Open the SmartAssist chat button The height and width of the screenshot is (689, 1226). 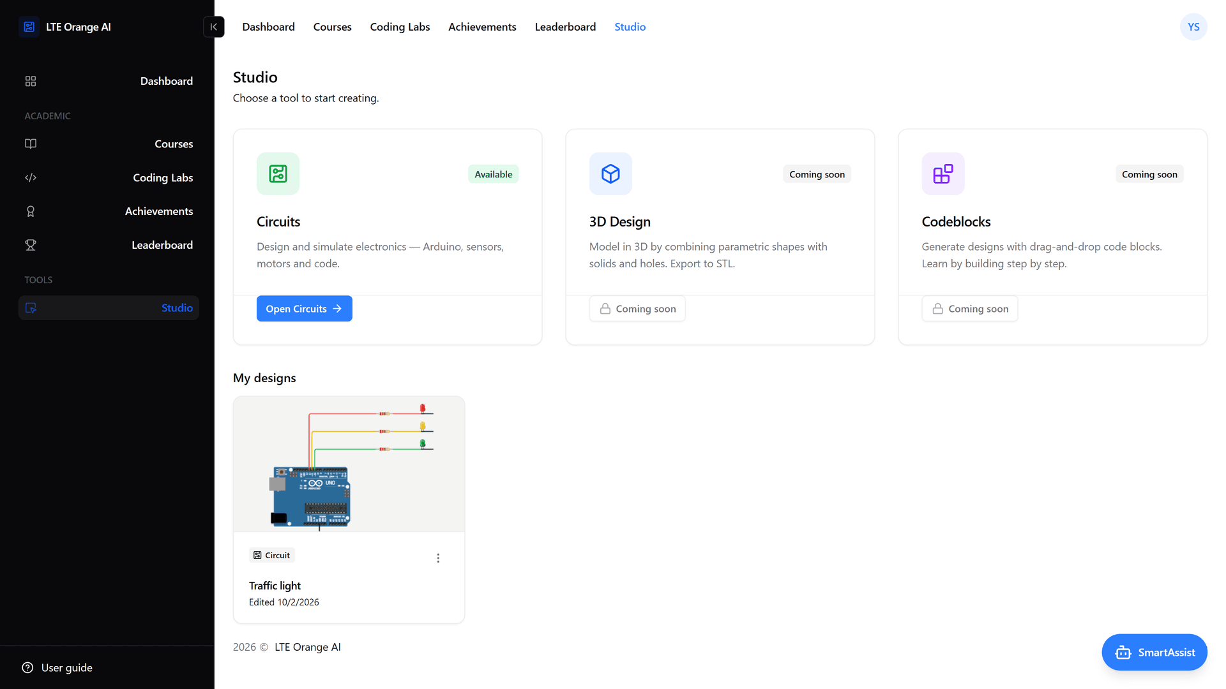[1154, 653]
